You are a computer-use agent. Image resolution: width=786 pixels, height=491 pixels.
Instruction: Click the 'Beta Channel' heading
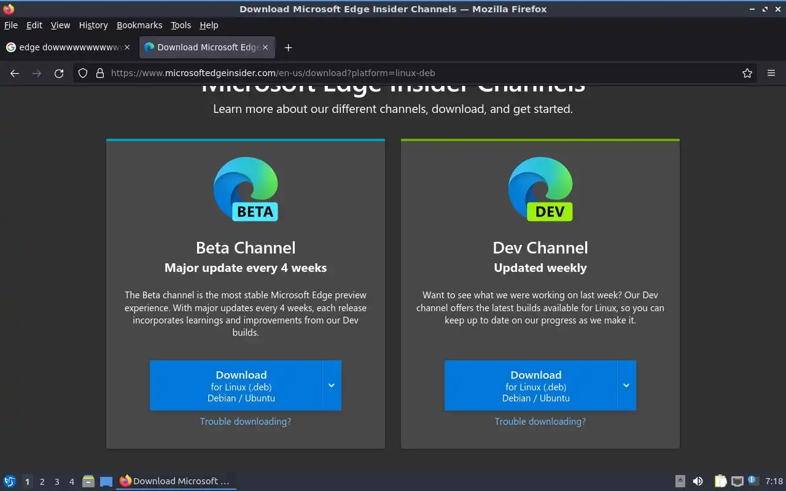(246, 247)
